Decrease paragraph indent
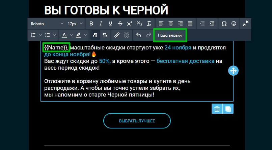Screen dimensions: 272x150 (x=202, y=24)
